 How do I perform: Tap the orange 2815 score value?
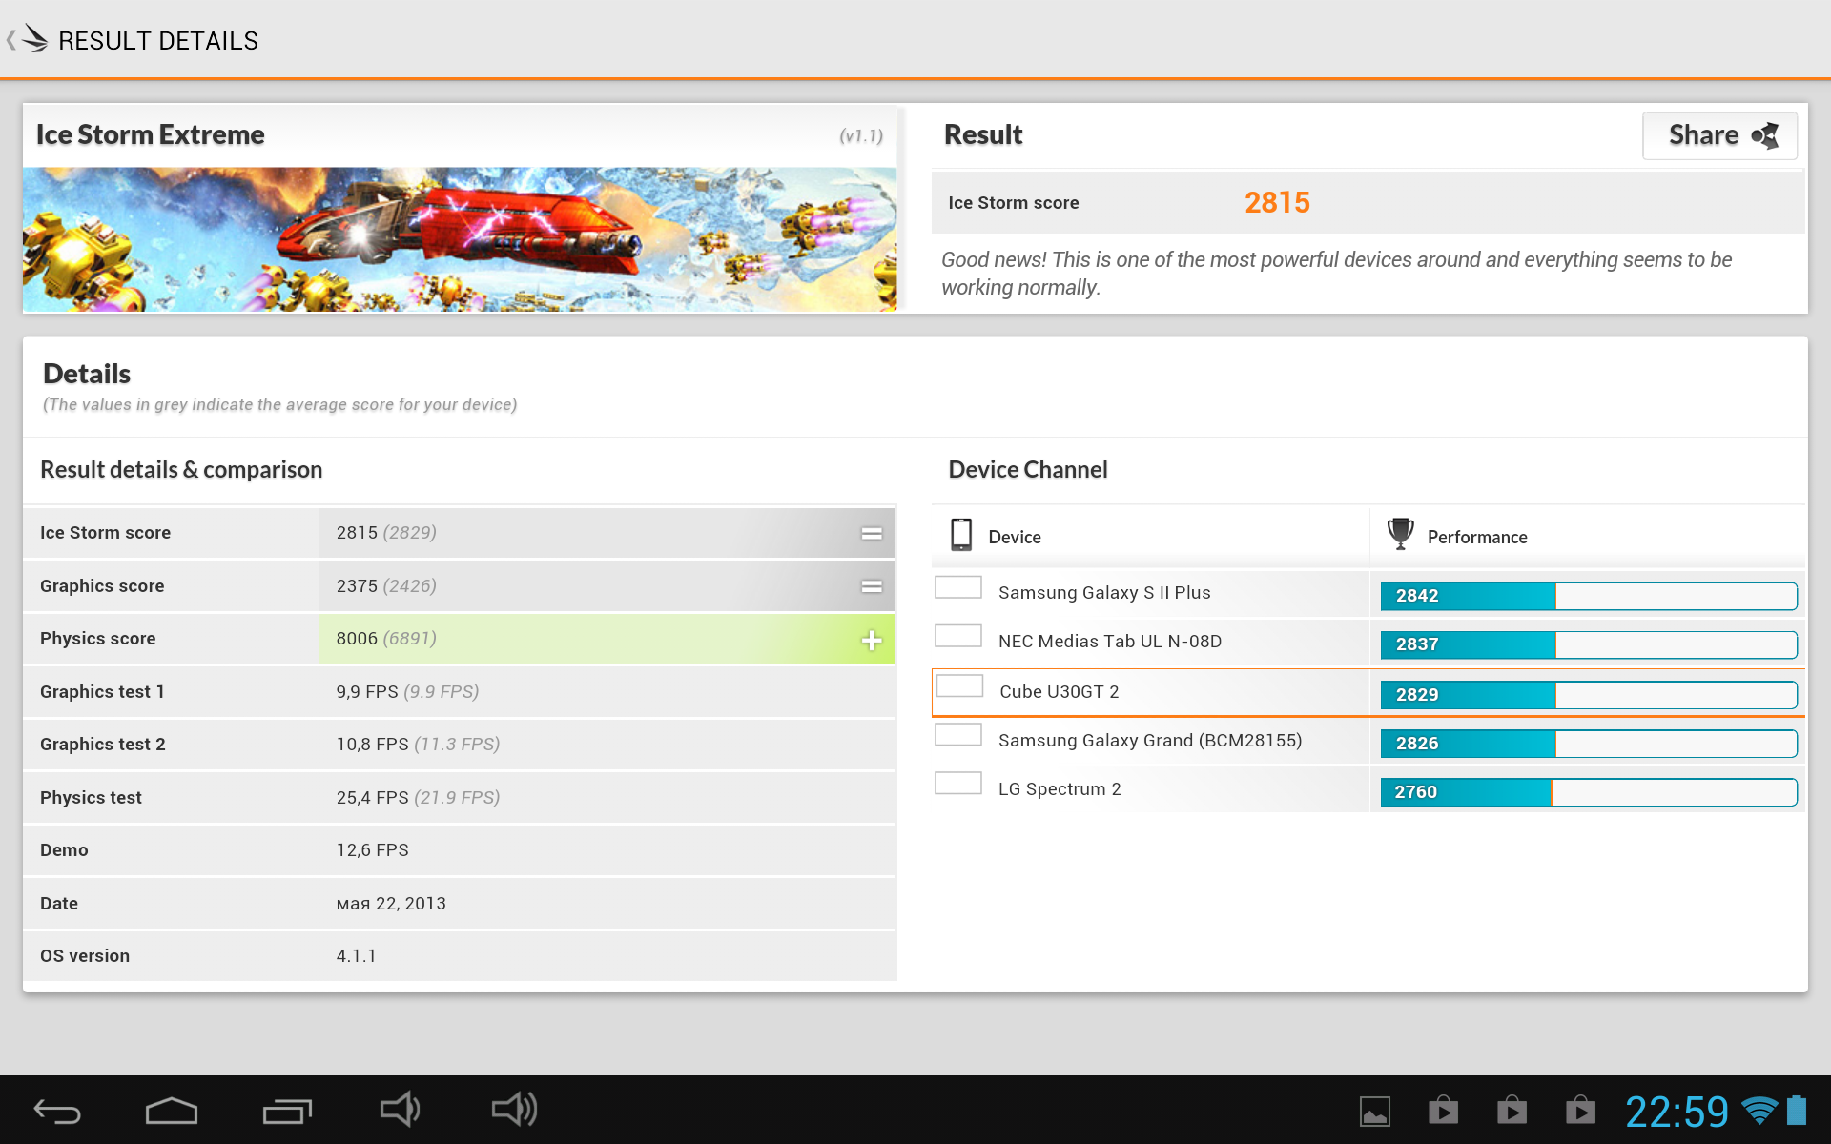click(x=1277, y=202)
